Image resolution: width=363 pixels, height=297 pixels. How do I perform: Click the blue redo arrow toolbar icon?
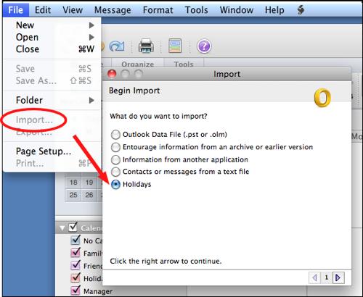(x=117, y=46)
